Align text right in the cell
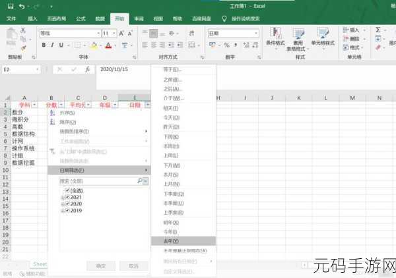This screenshot has width=396, height=278. click(162, 45)
